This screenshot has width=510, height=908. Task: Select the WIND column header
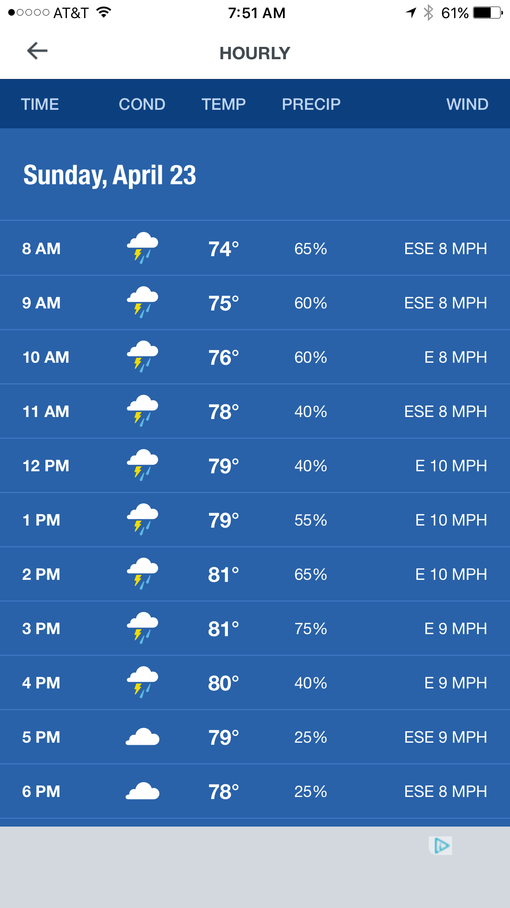tap(467, 104)
